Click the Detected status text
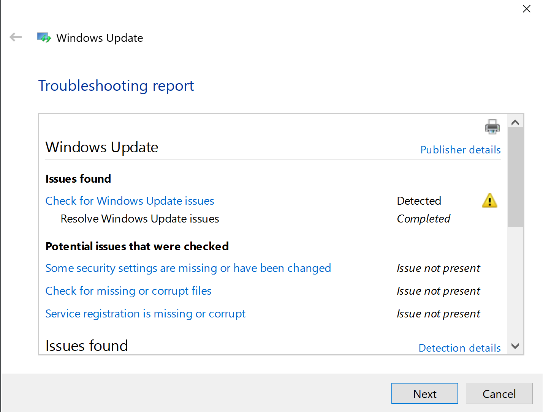543x412 pixels. (x=419, y=201)
